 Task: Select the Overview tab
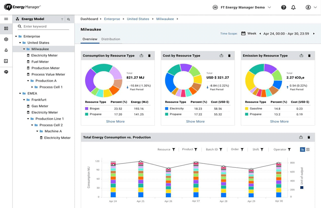click(90, 39)
